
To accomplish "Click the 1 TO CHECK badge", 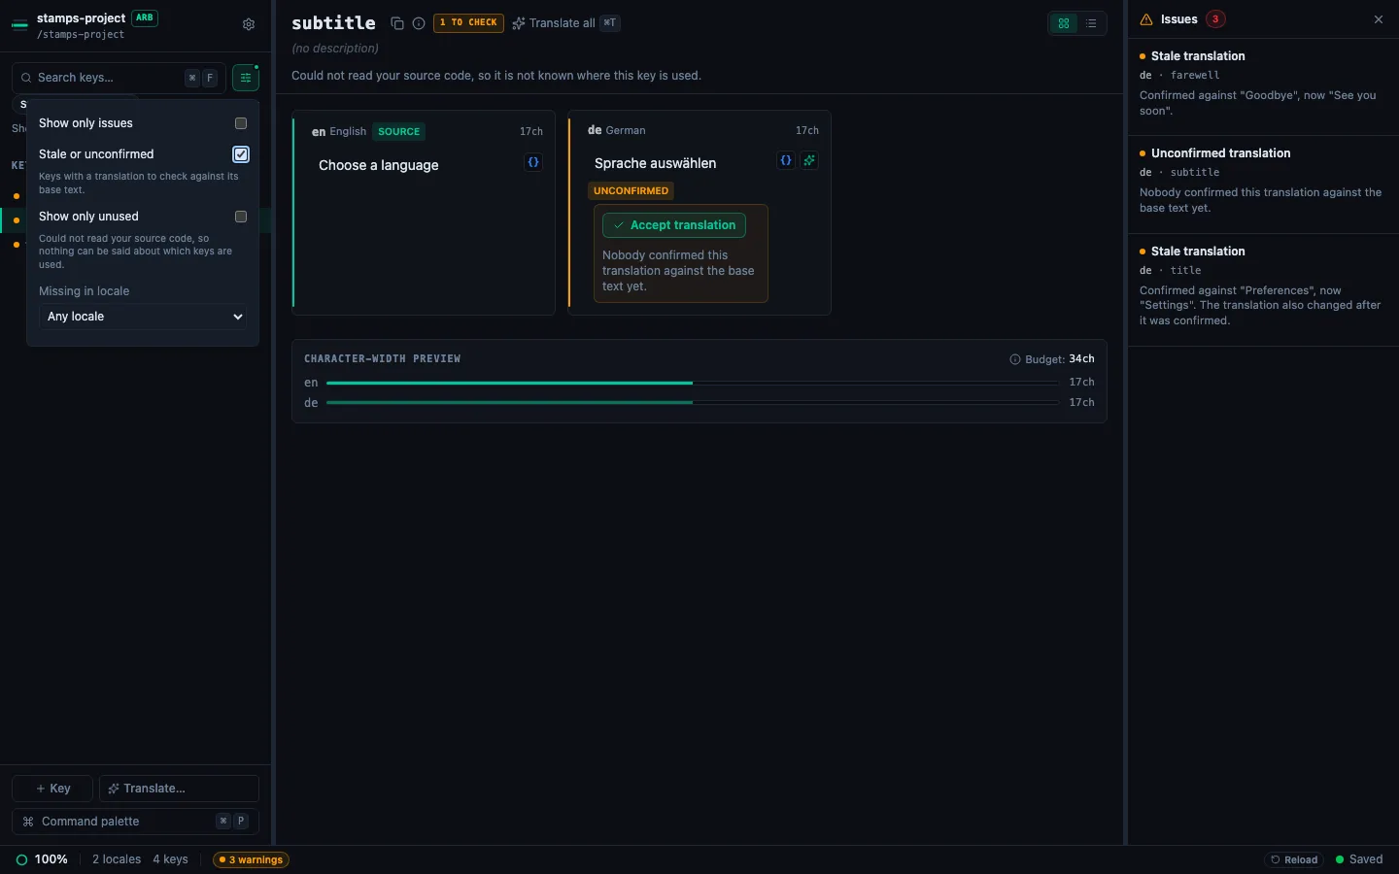I will tap(468, 22).
